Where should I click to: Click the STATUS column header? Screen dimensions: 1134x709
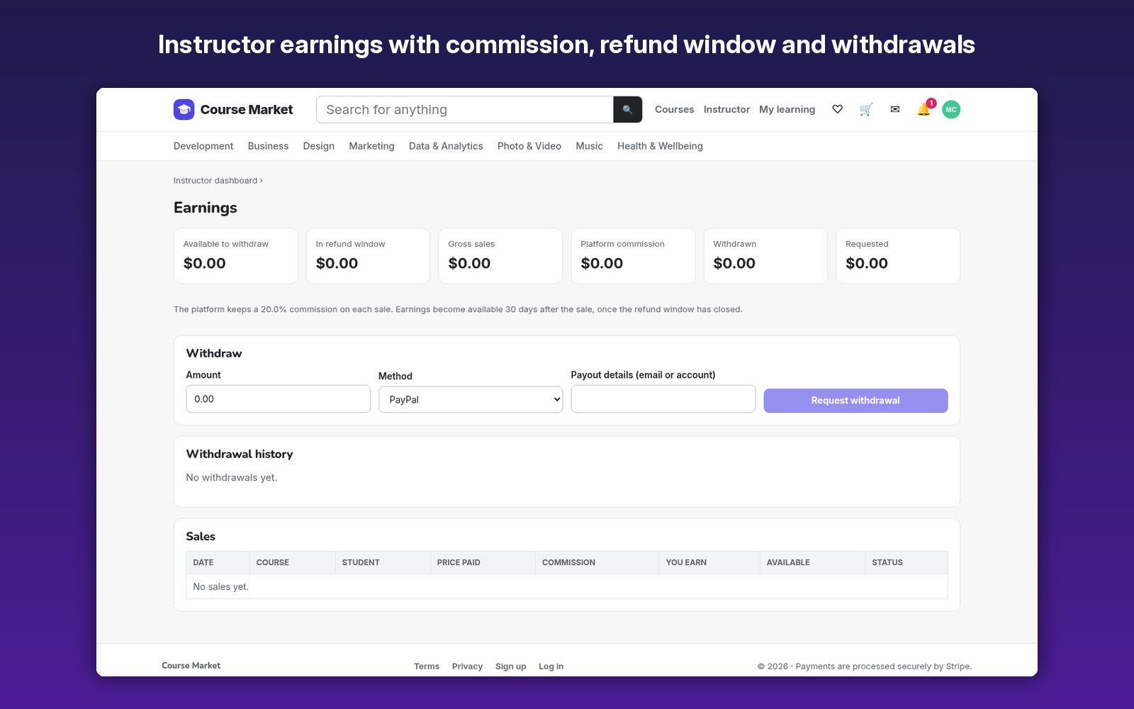[x=906, y=562]
